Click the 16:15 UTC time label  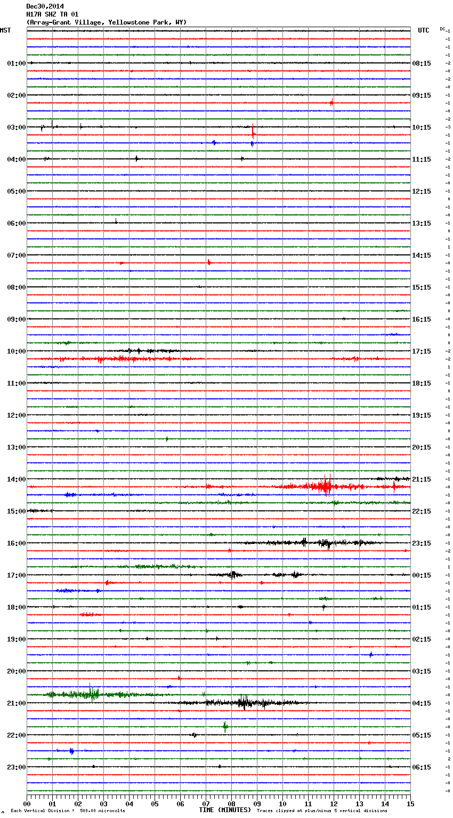[422, 319]
